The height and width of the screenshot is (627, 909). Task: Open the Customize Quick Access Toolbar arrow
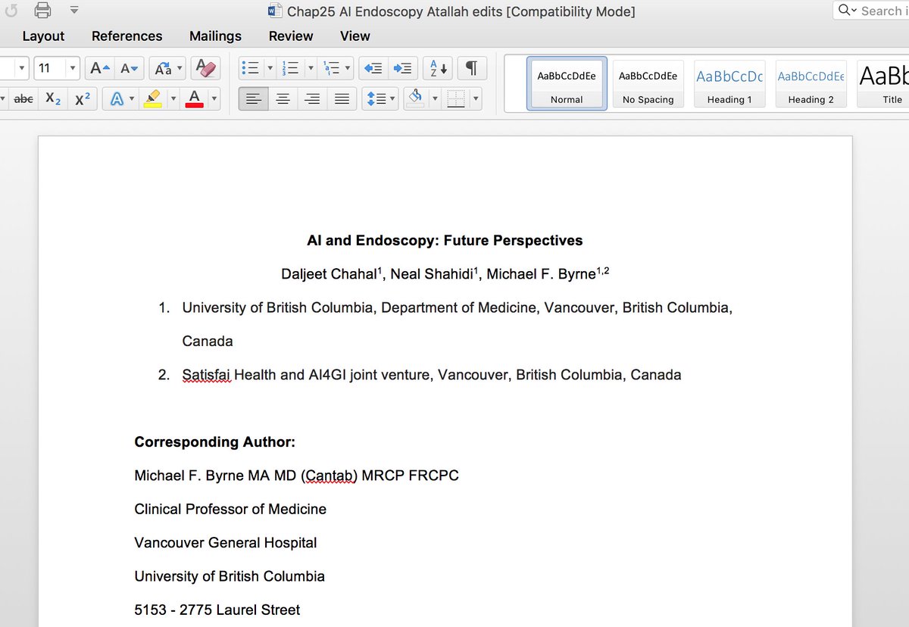[x=73, y=11]
